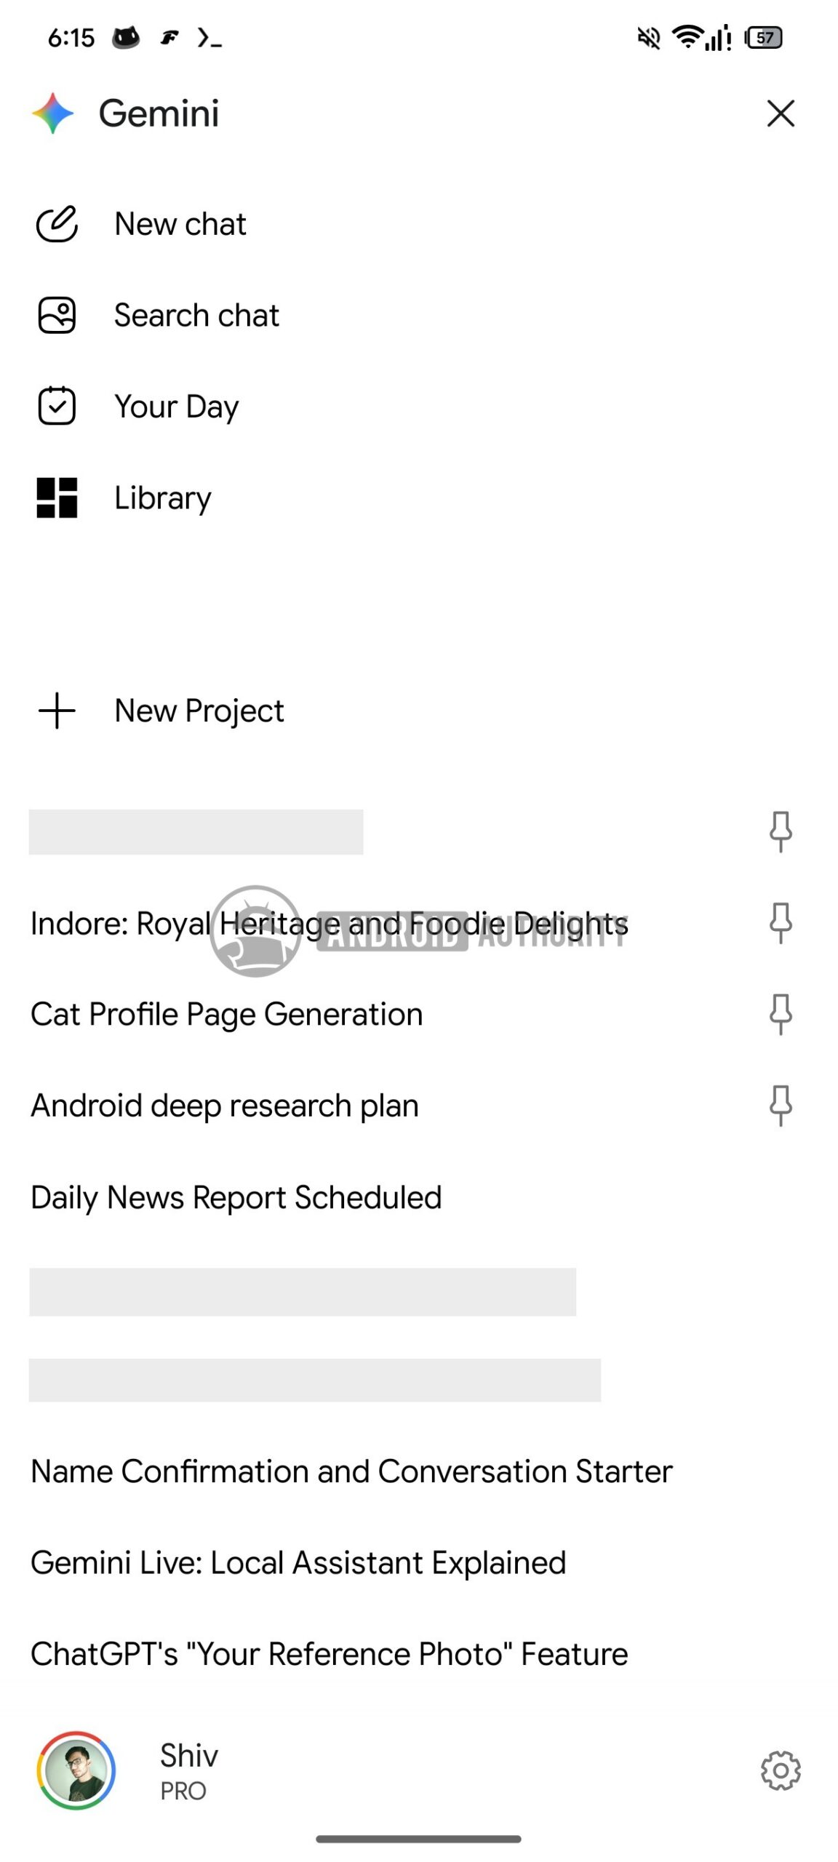Toggle pin on Android deep research plan
838x1862 pixels.
[x=780, y=1106]
